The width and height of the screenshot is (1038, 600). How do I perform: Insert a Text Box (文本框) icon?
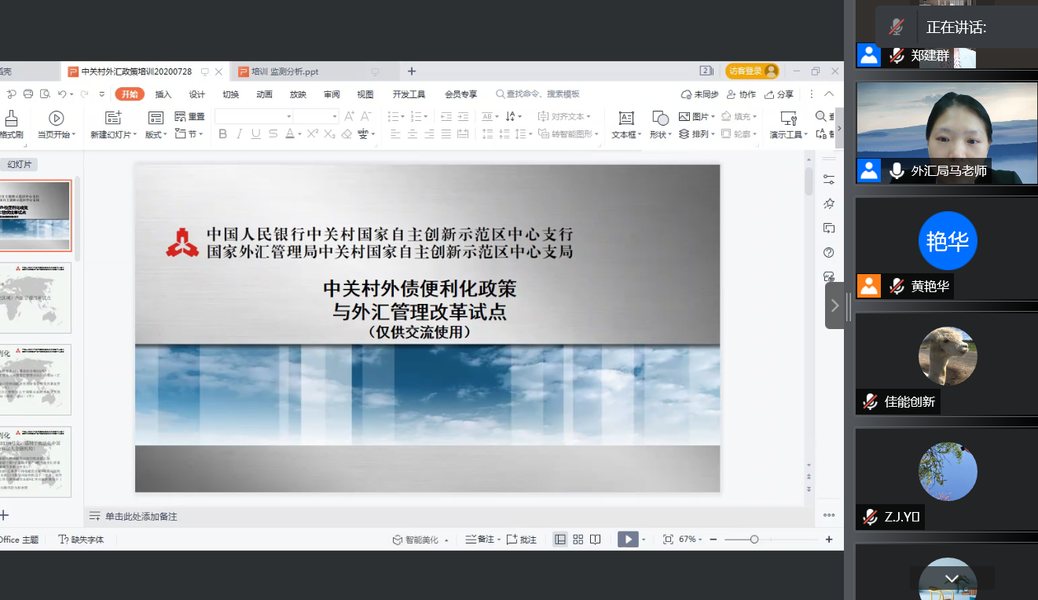[626, 119]
